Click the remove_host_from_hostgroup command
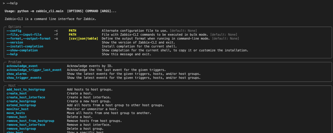This screenshot has width=333, height=133. (30, 121)
